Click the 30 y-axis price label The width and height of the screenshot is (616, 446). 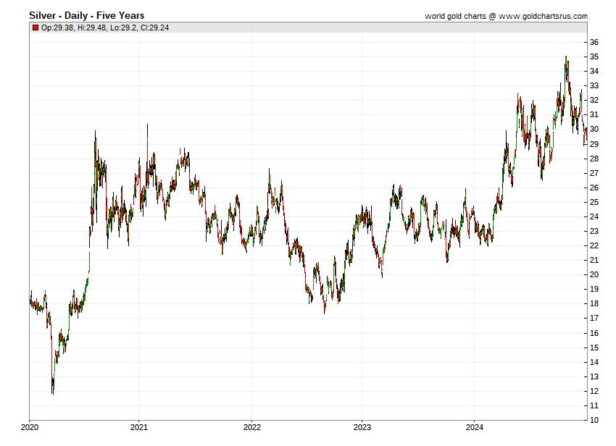tap(594, 129)
